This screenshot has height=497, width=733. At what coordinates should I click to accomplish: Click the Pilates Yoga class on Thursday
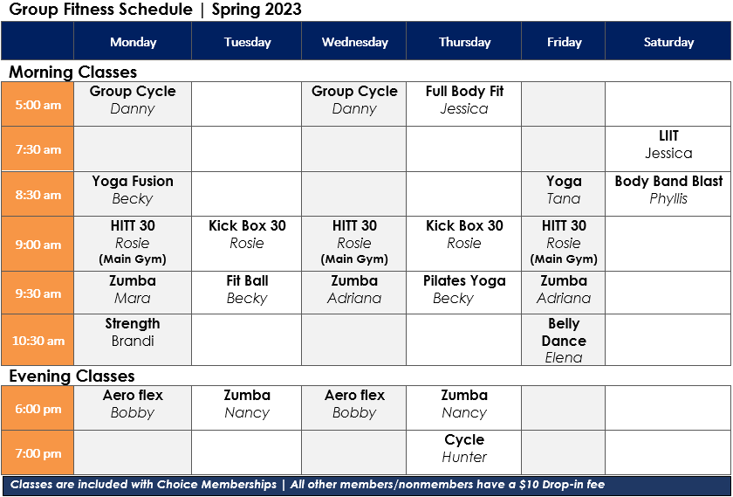click(x=463, y=293)
